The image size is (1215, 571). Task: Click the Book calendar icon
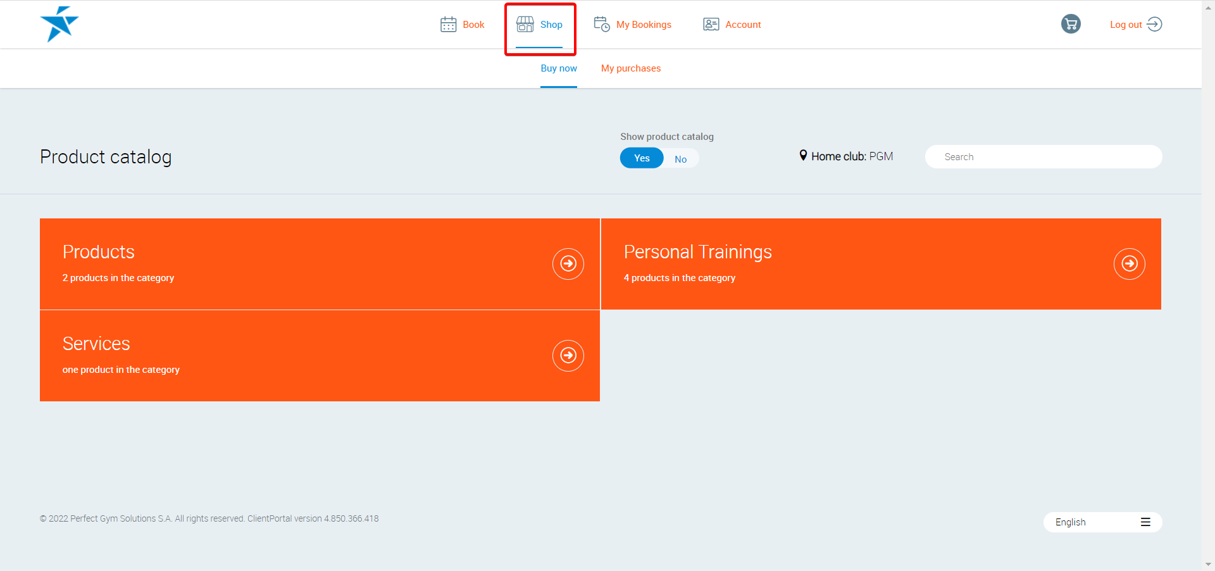(448, 25)
